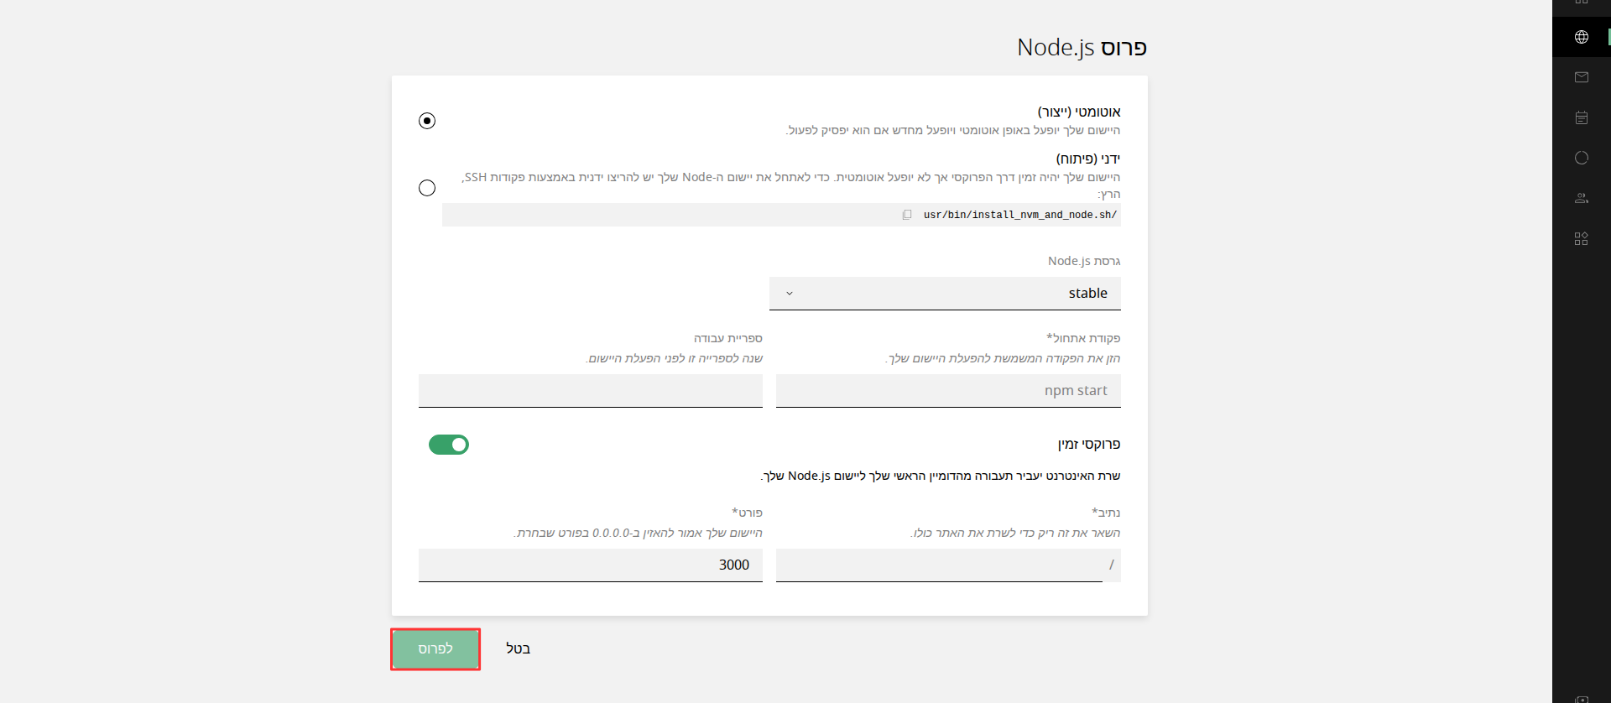Viewport: 1611px width, 703px height.
Task: Click the usr/bin/install_nvm_and_node.sh path text
Action: (x=1020, y=215)
